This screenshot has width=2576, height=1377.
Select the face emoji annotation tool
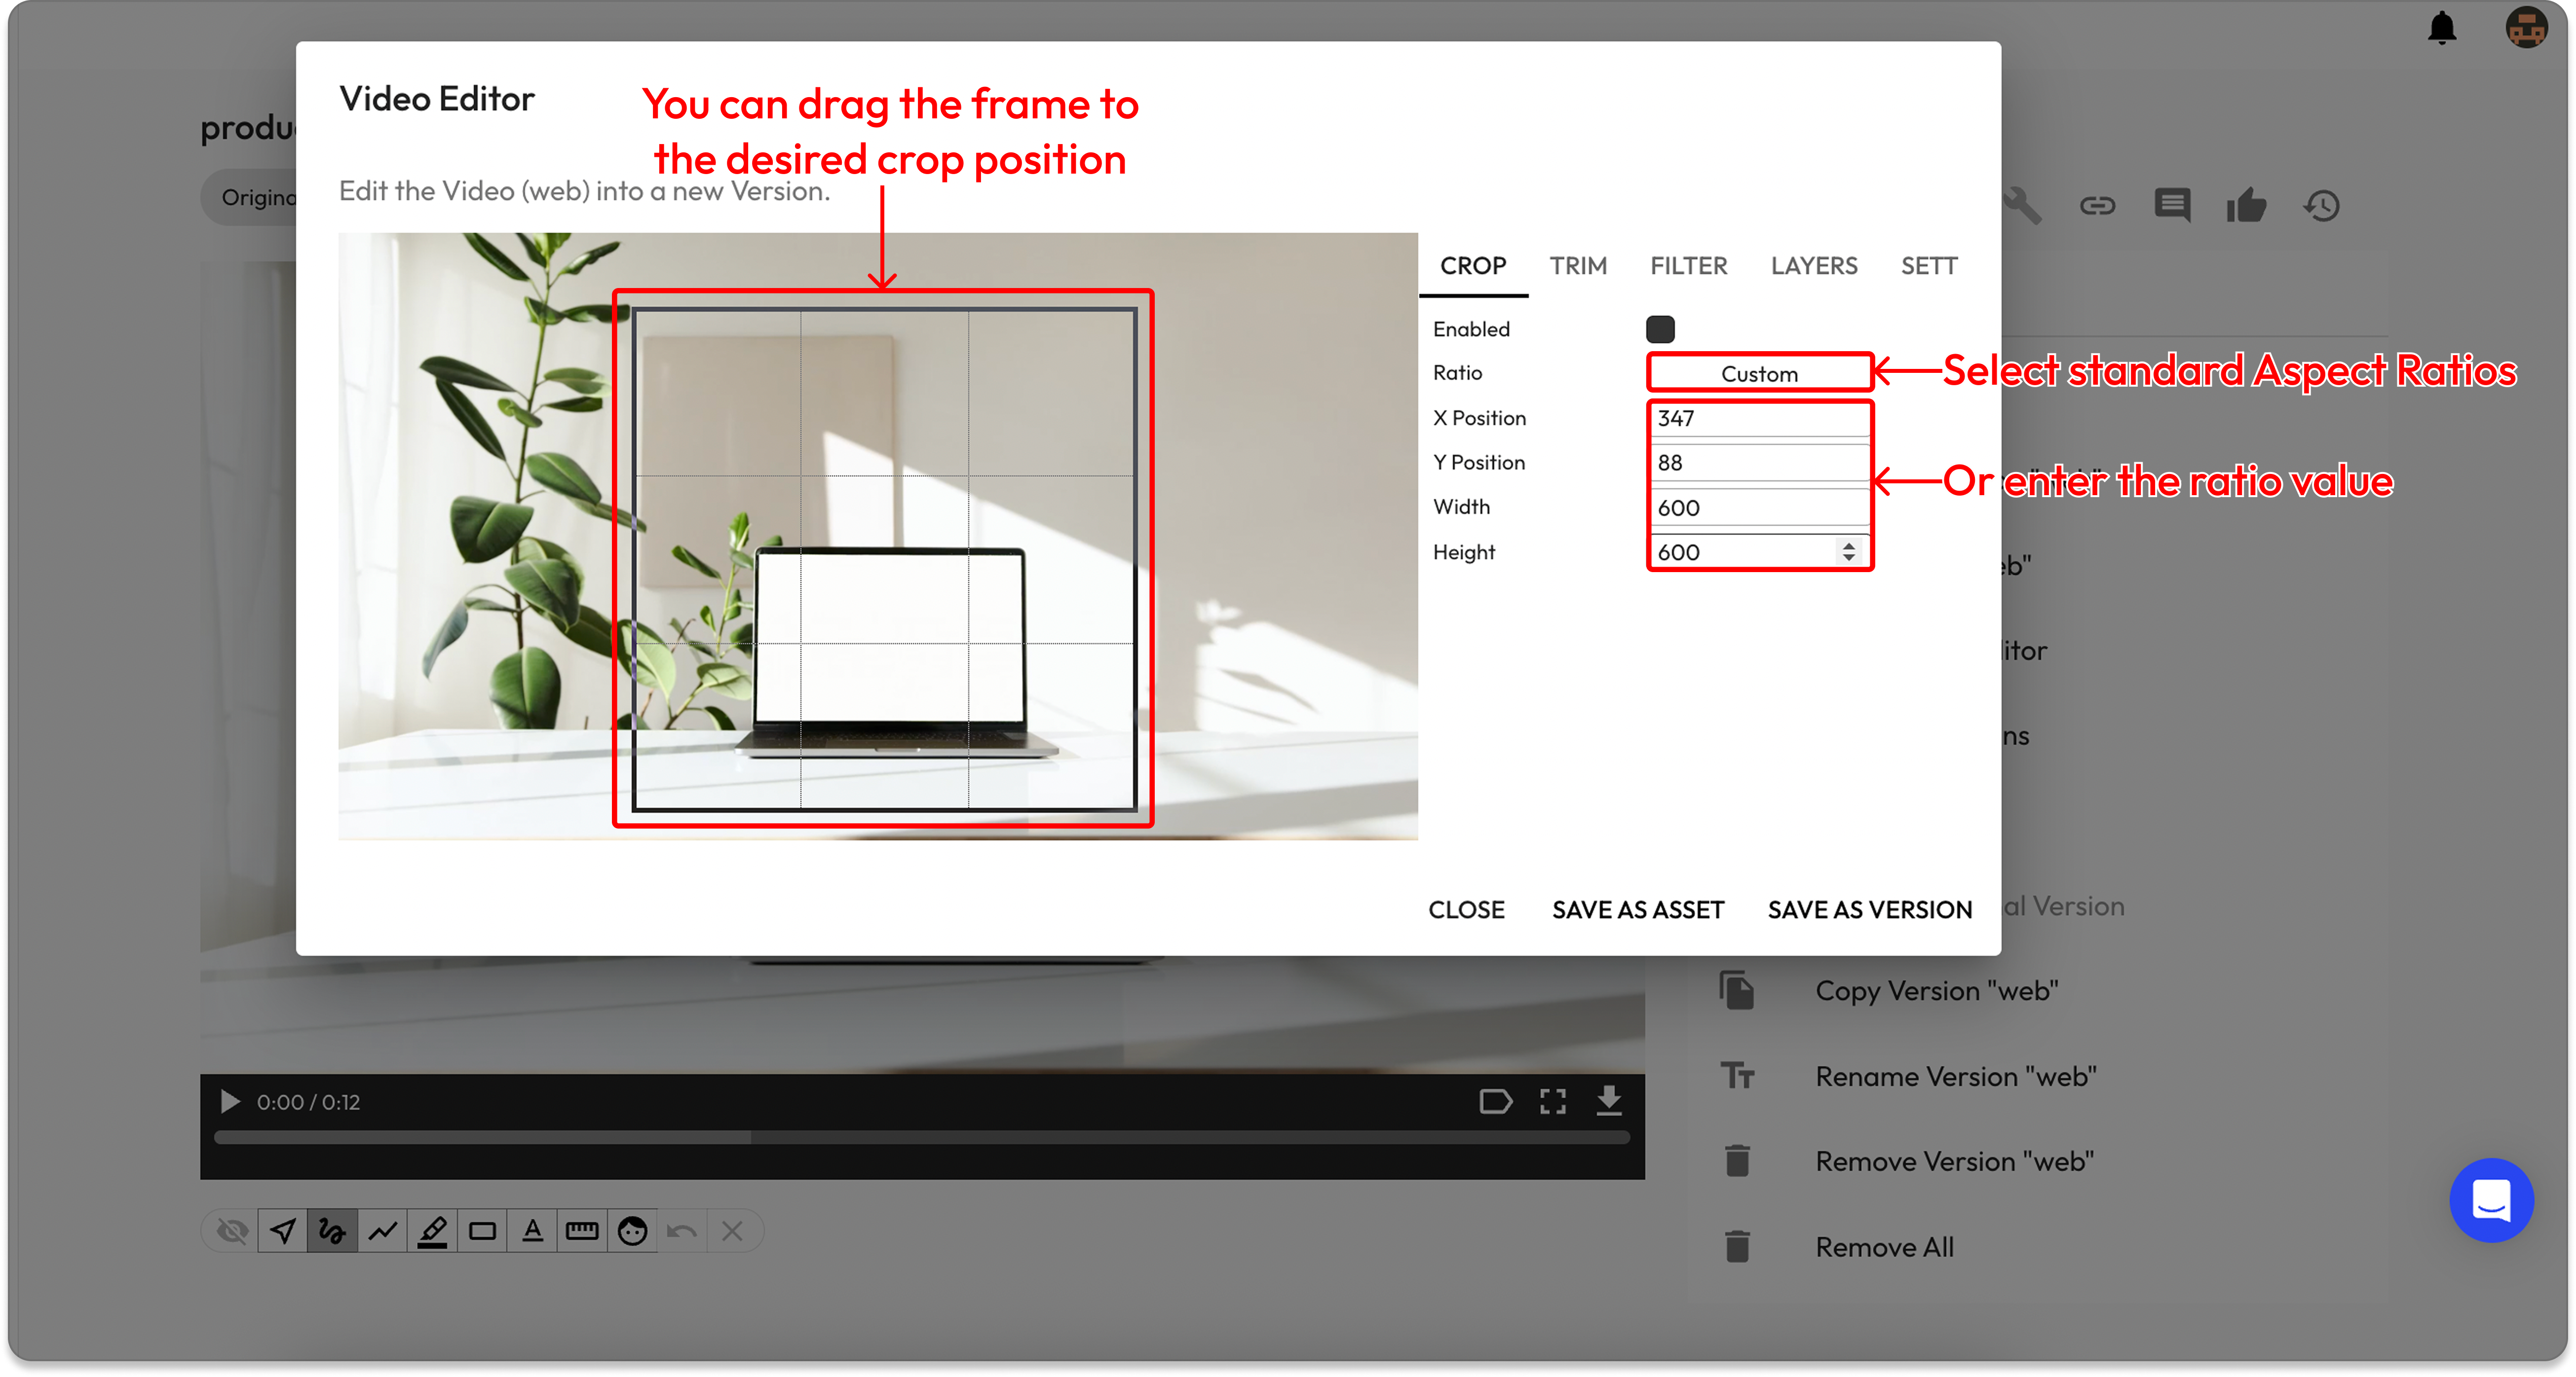632,1231
